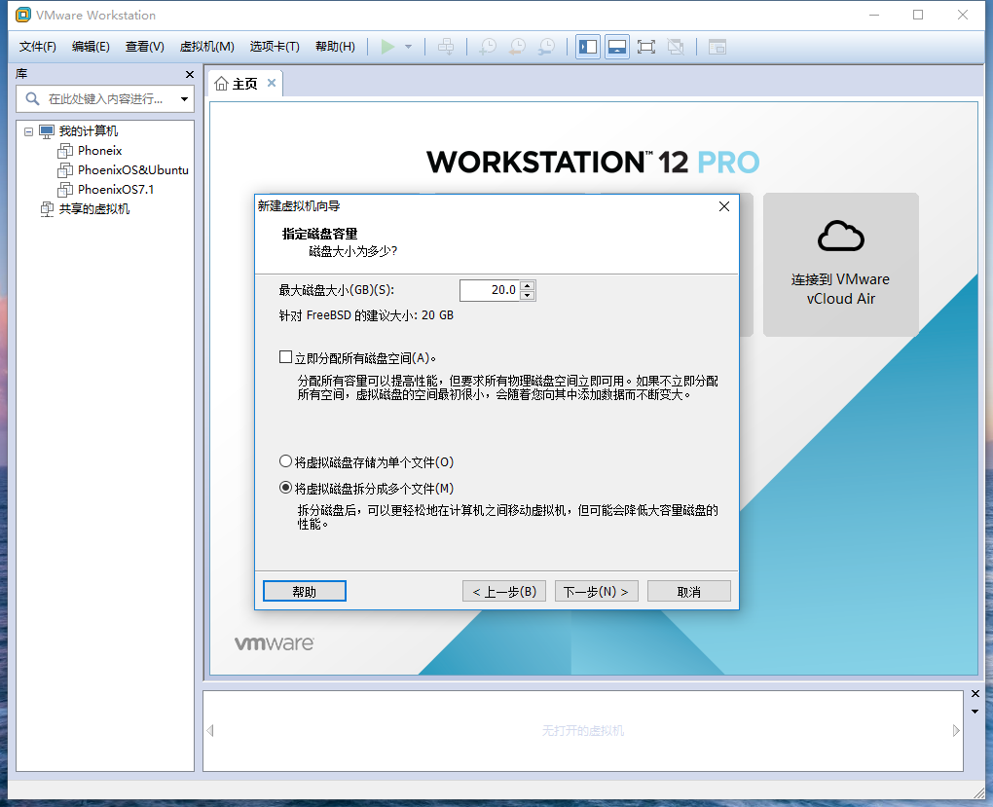993x807 pixels.
Task: Close the 主页 tab
Action: tap(271, 83)
